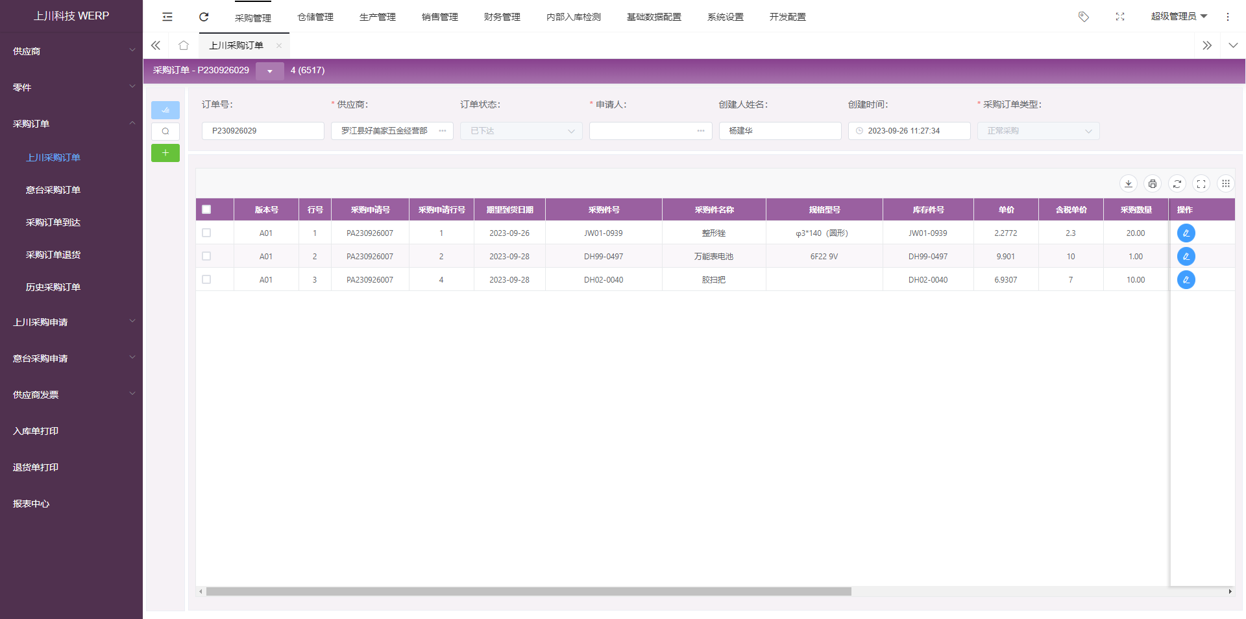
Task: Toggle fullscreen mode icon in header
Action: pos(1120,17)
